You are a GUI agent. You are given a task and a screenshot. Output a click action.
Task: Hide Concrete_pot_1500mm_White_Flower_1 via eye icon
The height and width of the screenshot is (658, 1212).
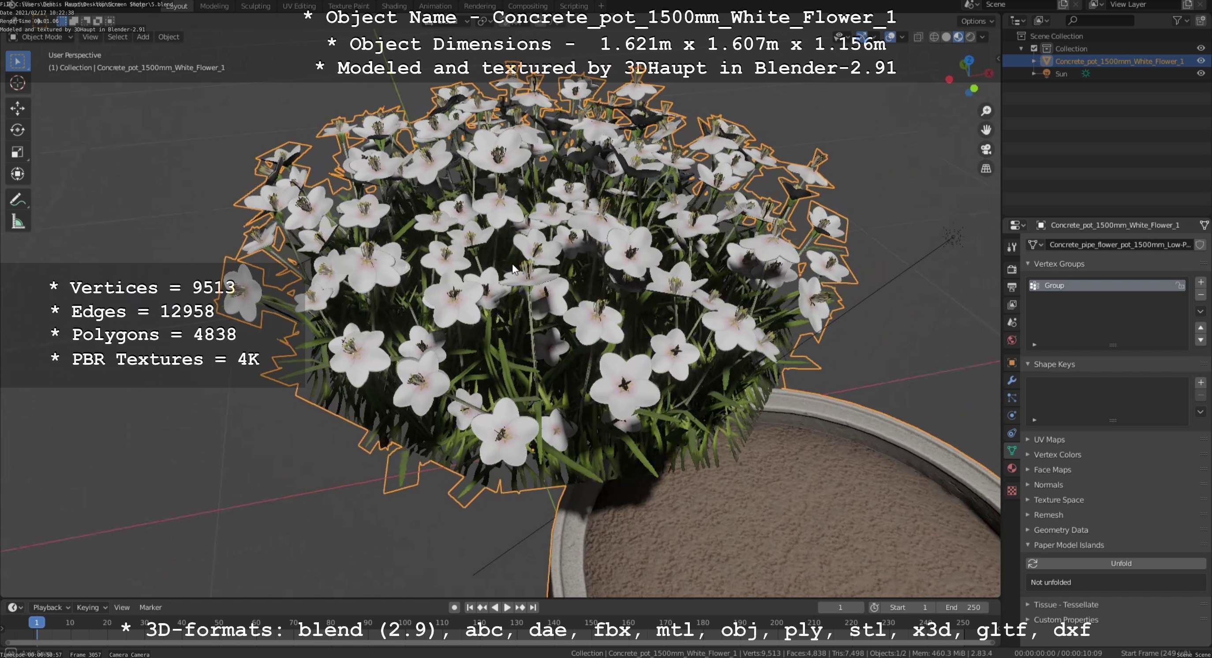click(x=1201, y=61)
